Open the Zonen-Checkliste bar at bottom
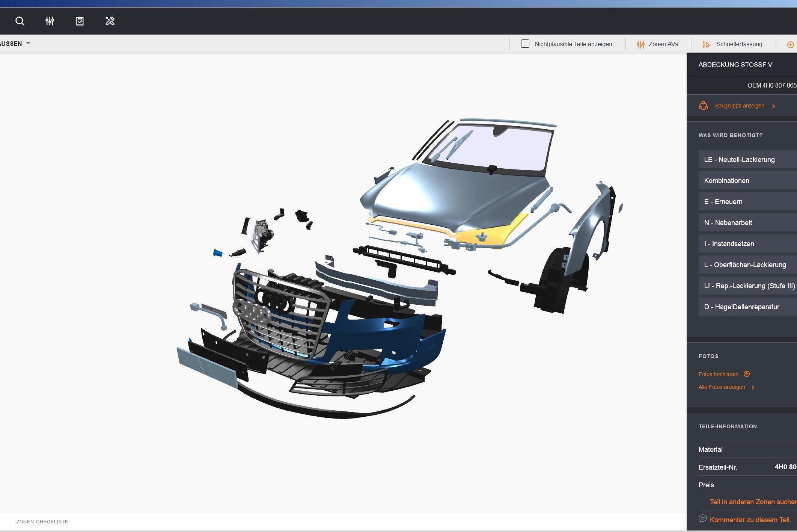The image size is (797, 532). pyautogui.click(x=42, y=521)
